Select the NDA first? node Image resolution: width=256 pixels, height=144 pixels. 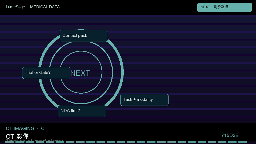pyautogui.click(x=82, y=111)
